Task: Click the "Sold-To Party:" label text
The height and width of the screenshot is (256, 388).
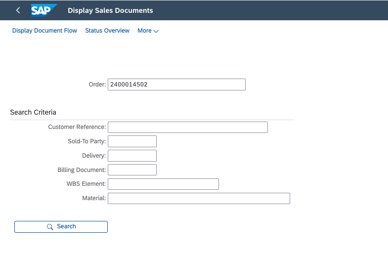Action: coord(86,141)
